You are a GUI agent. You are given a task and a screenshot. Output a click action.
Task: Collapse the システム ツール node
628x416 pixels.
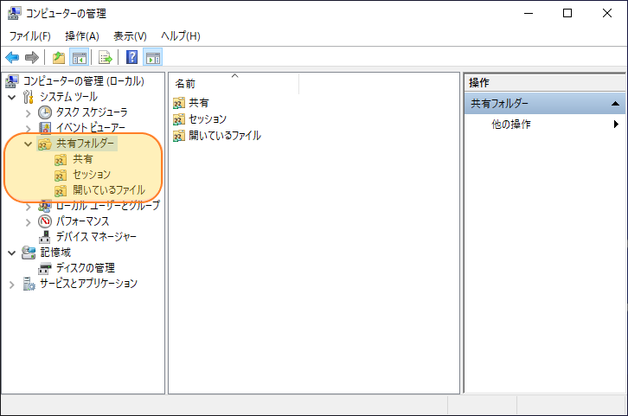[11, 97]
